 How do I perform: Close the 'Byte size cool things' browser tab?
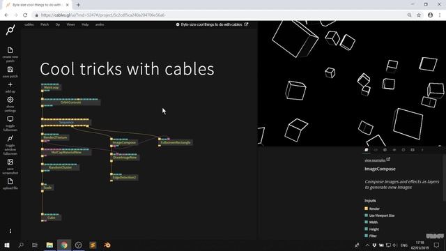pos(68,5)
